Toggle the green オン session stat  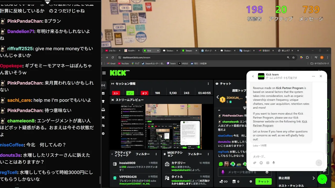point(130,93)
